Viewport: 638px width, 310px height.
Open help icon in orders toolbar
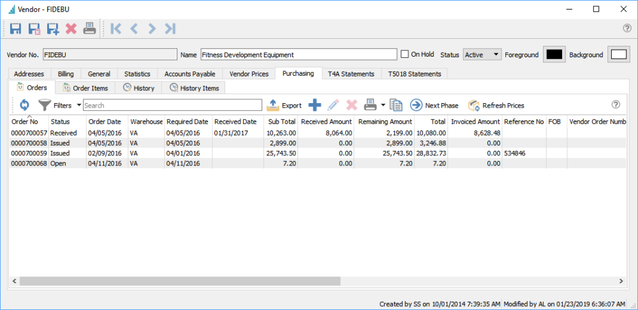pyautogui.click(x=616, y=104)
